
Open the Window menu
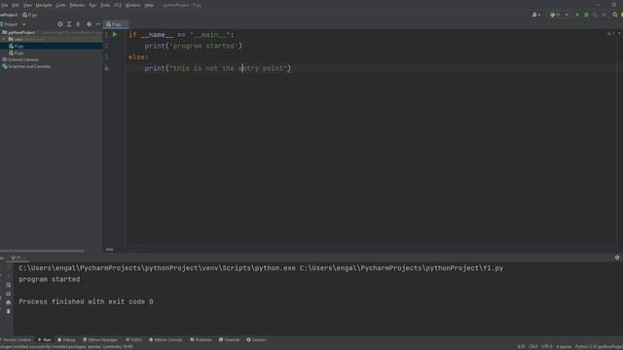coord(132,5)
